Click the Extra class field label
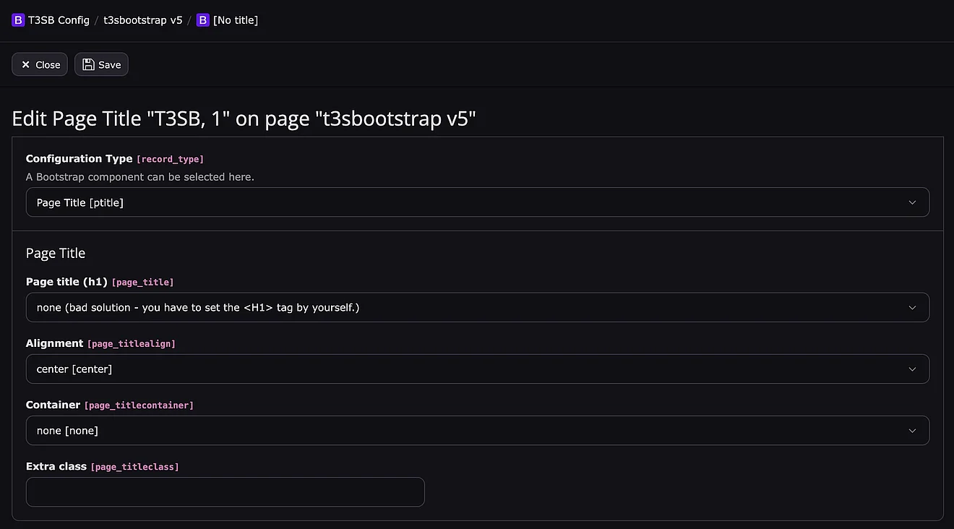The height and width of the screenshot is (529, 954). [x=56, y=467]
